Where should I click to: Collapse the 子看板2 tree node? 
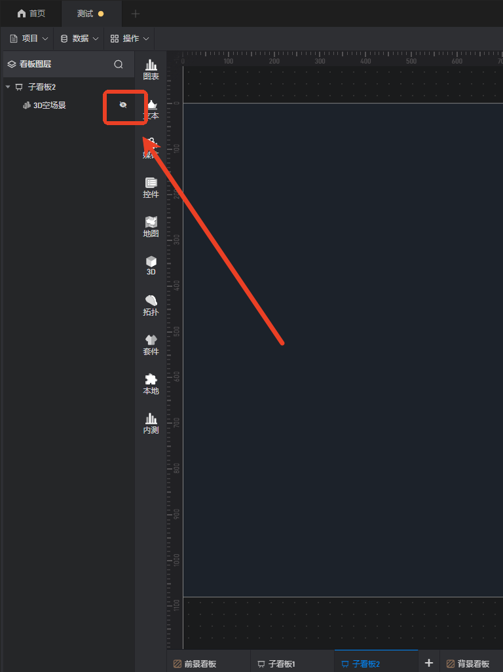[8, 87]
